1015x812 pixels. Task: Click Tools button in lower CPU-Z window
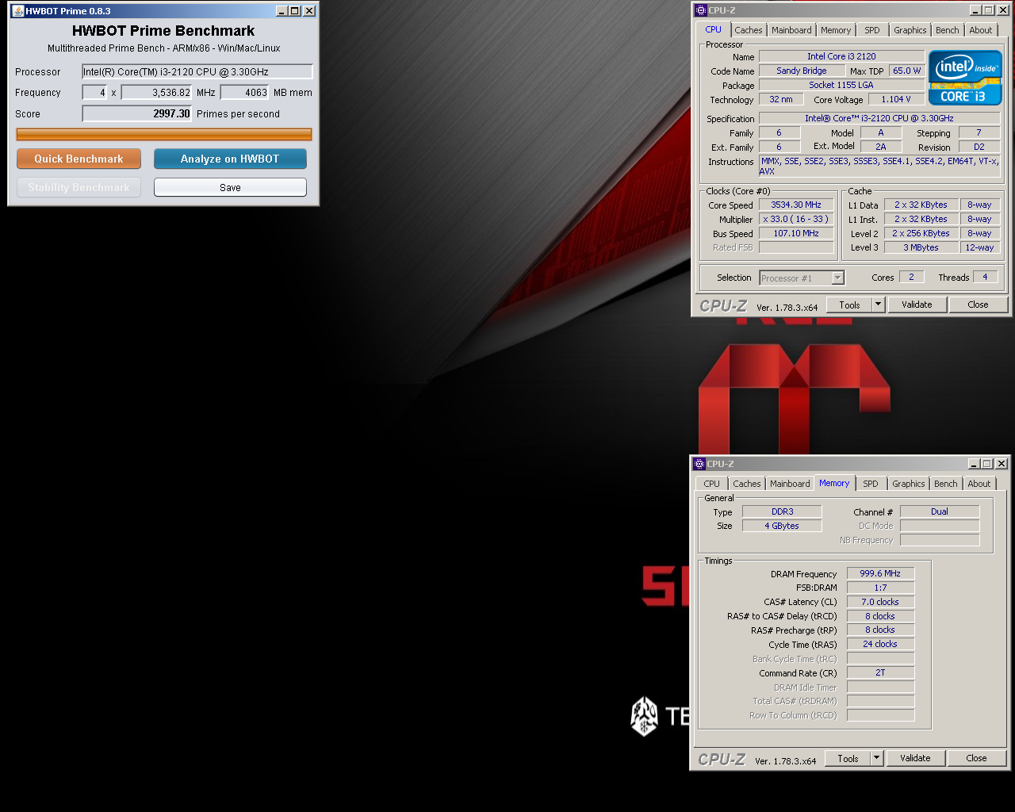point(848,758)
